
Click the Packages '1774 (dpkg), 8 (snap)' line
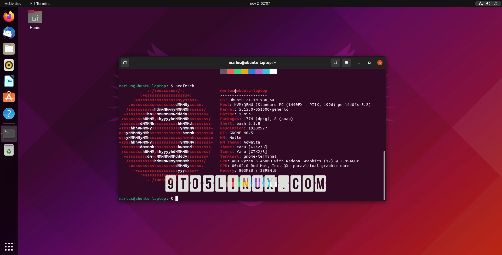click(x=256, y=119)
